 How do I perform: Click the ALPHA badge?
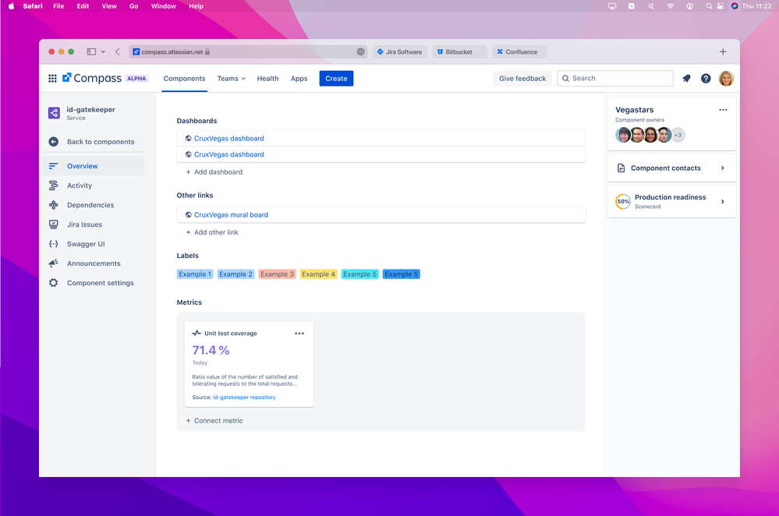pyautogui.click(x=136, y=79)
